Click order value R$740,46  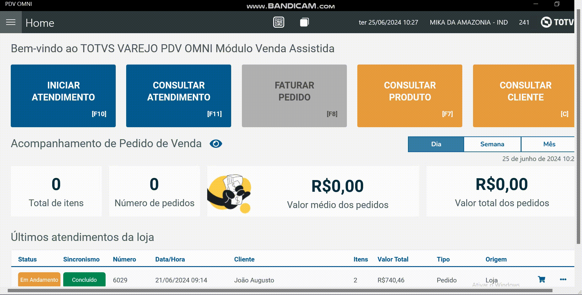tap(391, 280)
